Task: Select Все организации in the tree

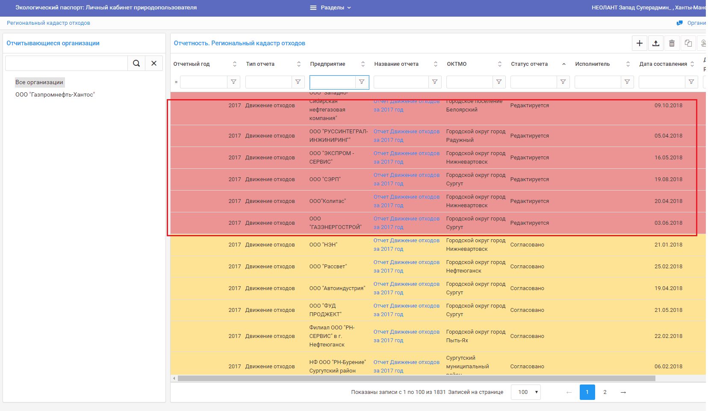Action: click(39, 82)
